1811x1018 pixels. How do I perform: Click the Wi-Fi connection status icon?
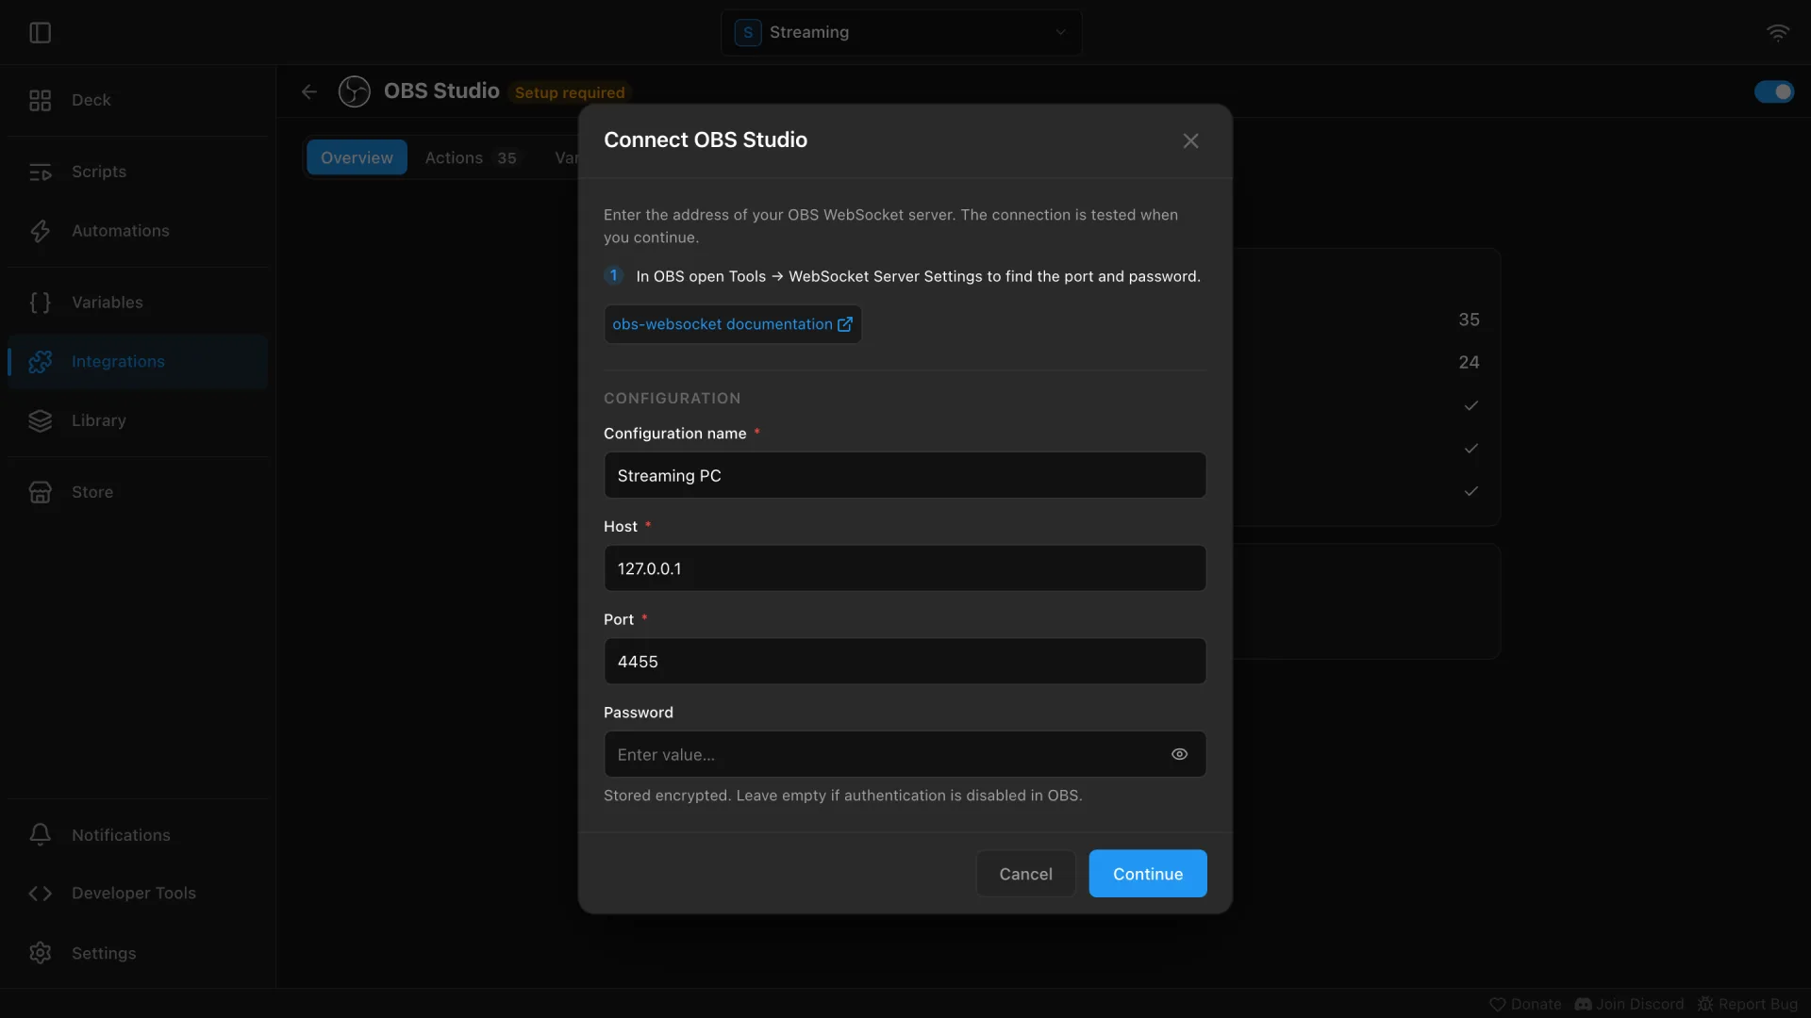1777,33
